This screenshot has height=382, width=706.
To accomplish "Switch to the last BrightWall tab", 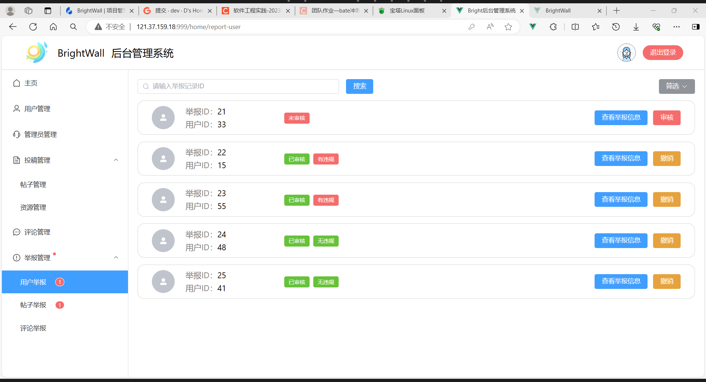I will pyautogui.click(x=568, y=11).
